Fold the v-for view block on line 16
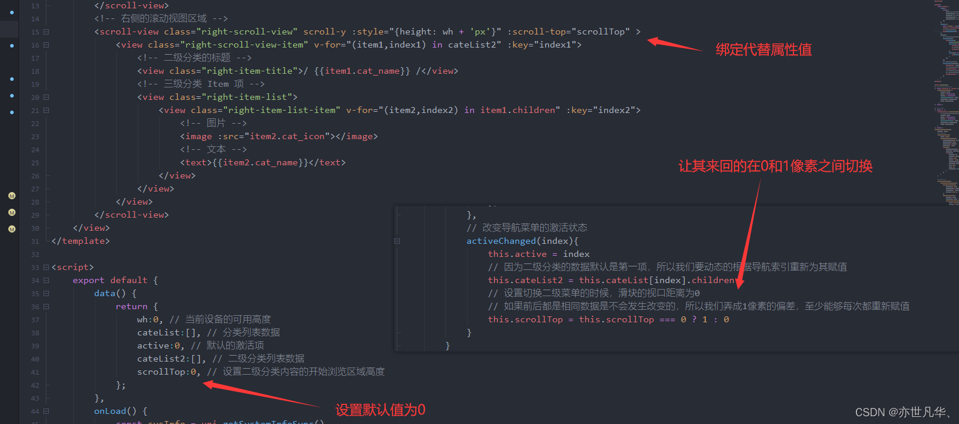 click(46, 45)
